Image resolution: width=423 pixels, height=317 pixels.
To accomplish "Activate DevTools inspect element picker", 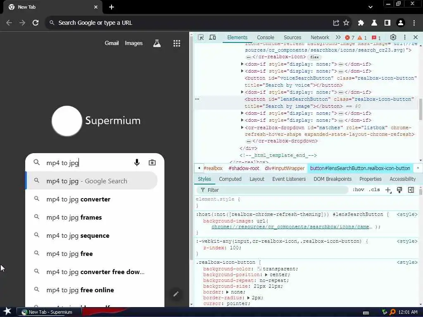I will click(x=201, y=37).
